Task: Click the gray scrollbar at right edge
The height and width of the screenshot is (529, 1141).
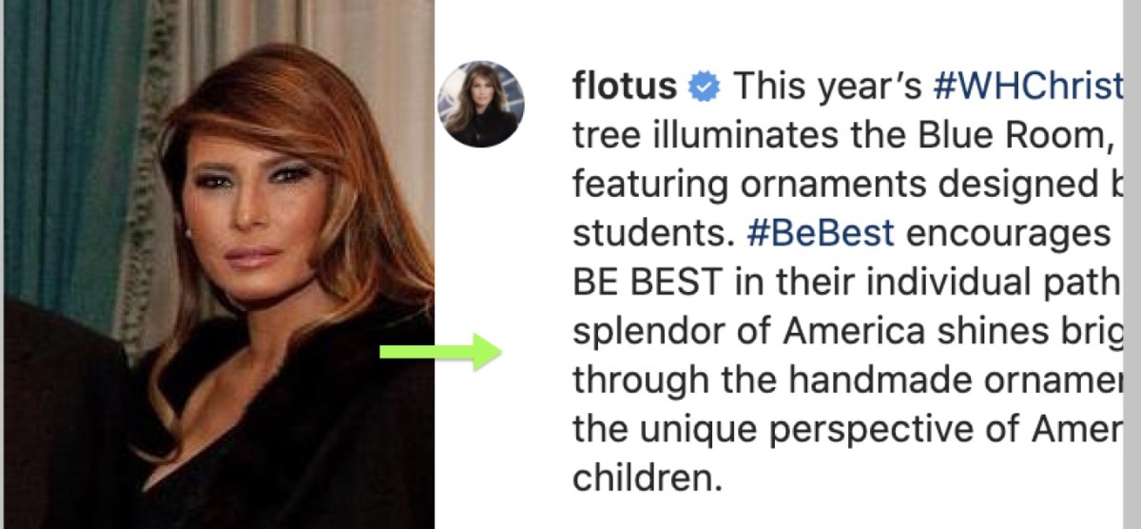Action: [x=1131, y=264]
